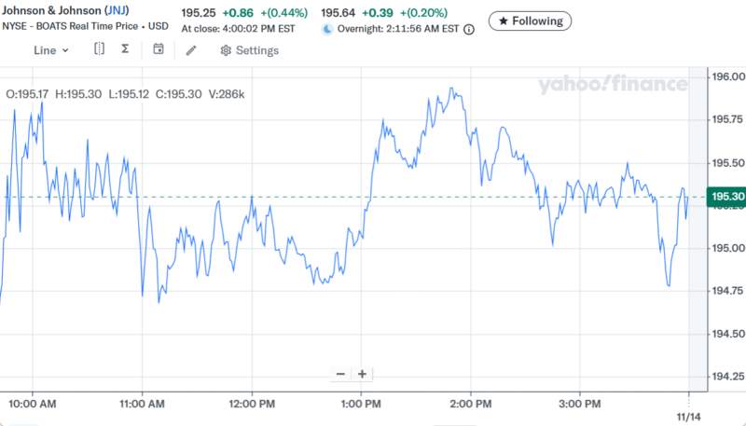Click the overnight info circle icon

[x=469, y=30]
